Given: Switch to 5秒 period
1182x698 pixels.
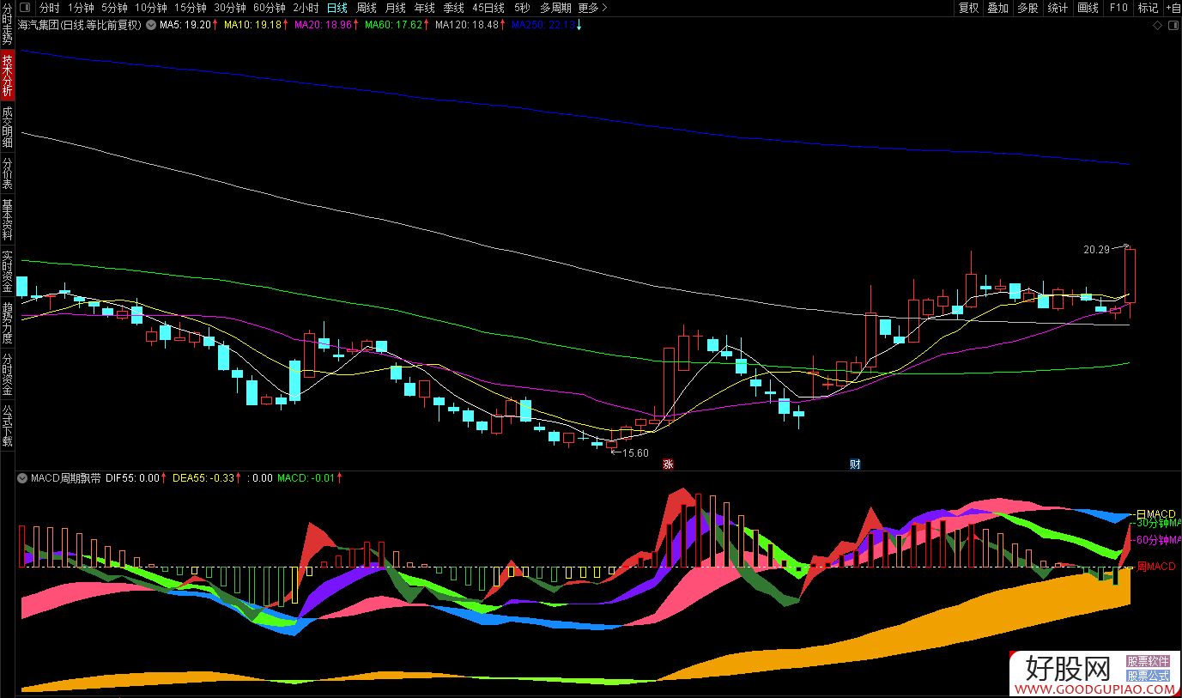Looking at the screenshot, I should click(x=522, y=8).
